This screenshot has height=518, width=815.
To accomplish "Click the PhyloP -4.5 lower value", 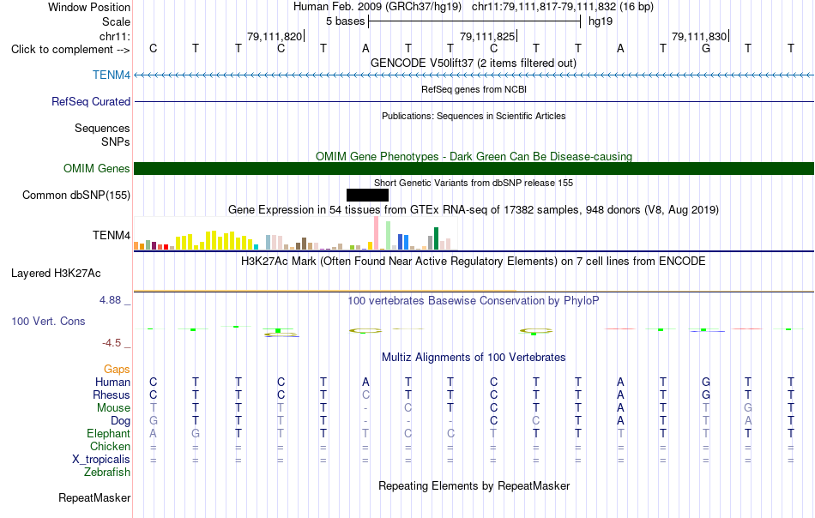I will pyautogui.click(x=112, y=343).
